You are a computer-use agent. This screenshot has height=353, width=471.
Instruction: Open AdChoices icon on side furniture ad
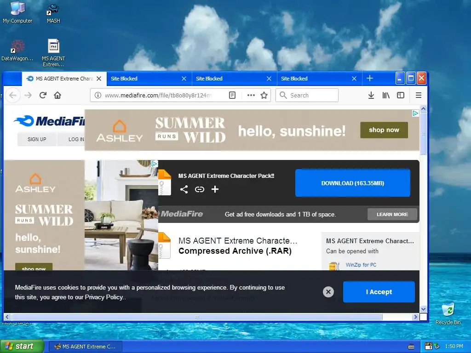[x=154, y=164]
